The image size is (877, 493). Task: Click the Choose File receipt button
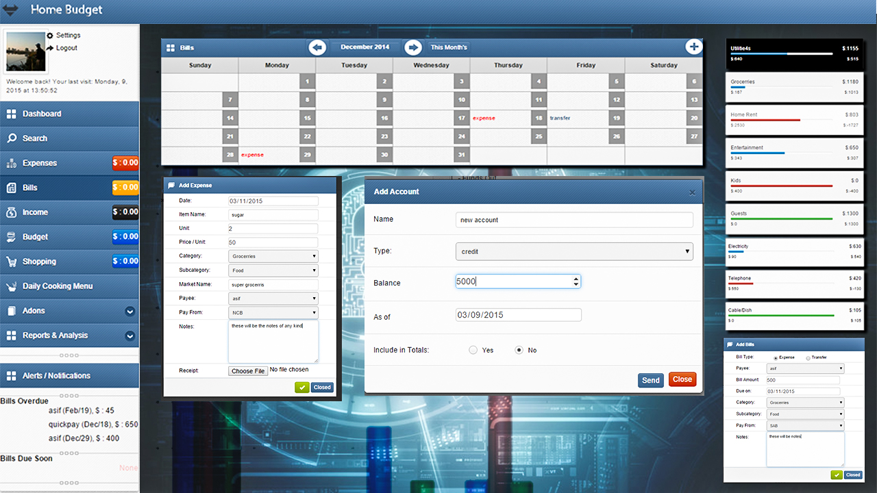(248, 371)
